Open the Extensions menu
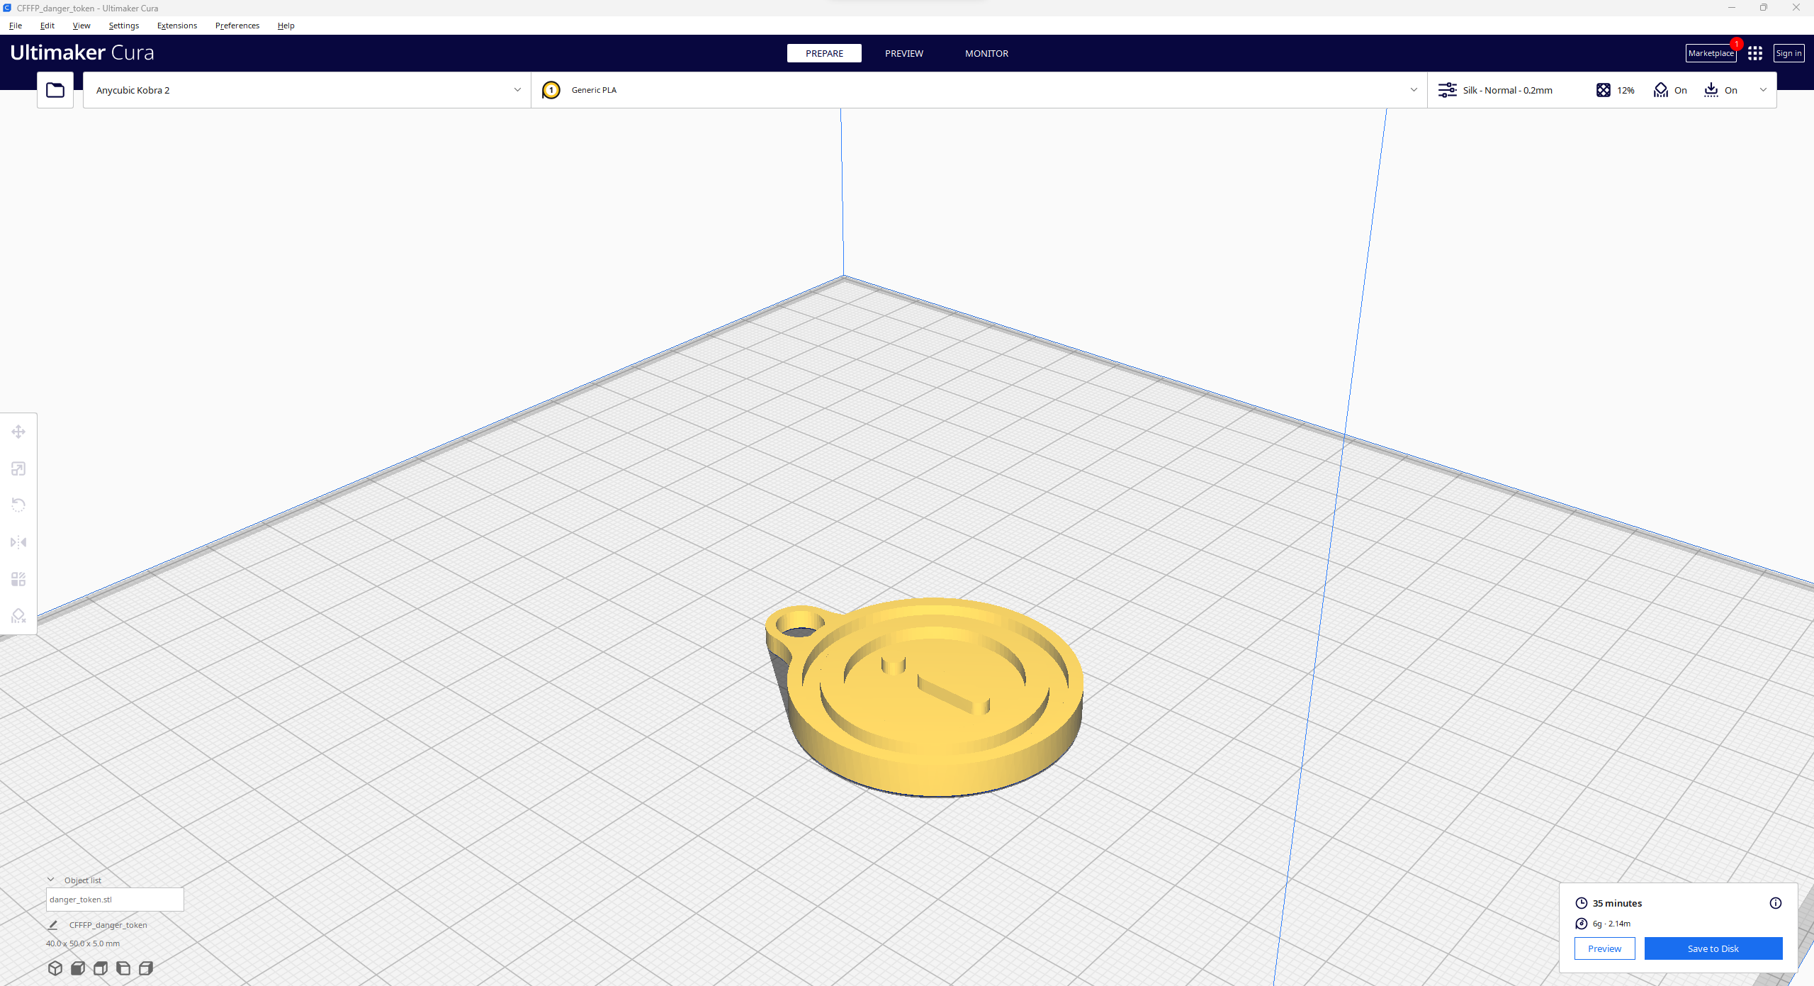This screenshot has height=986, width=1814. (x=176, y=26)
